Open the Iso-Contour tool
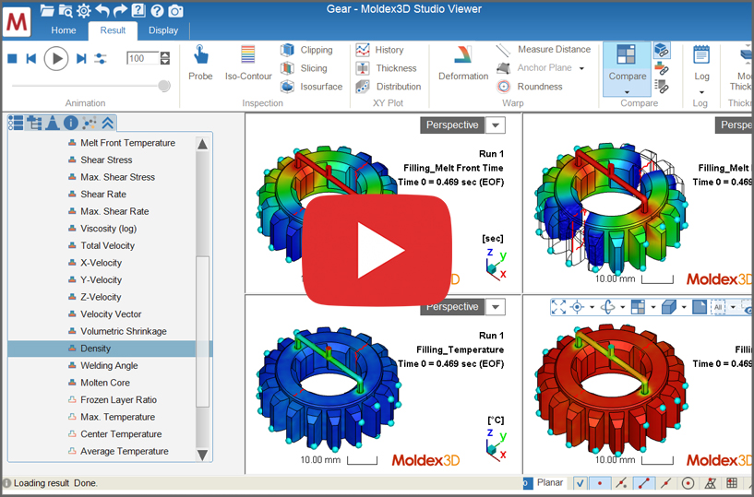 tap(248, 63)
